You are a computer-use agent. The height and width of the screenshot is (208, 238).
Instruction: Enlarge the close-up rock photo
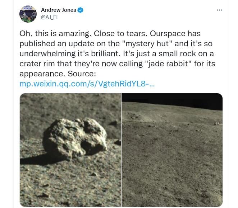click(x=70, y=150)
